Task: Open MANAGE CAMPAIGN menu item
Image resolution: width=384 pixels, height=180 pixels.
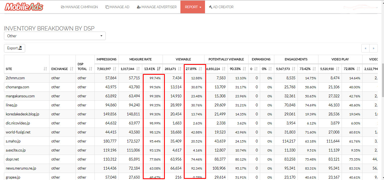Action: point(79,7)
